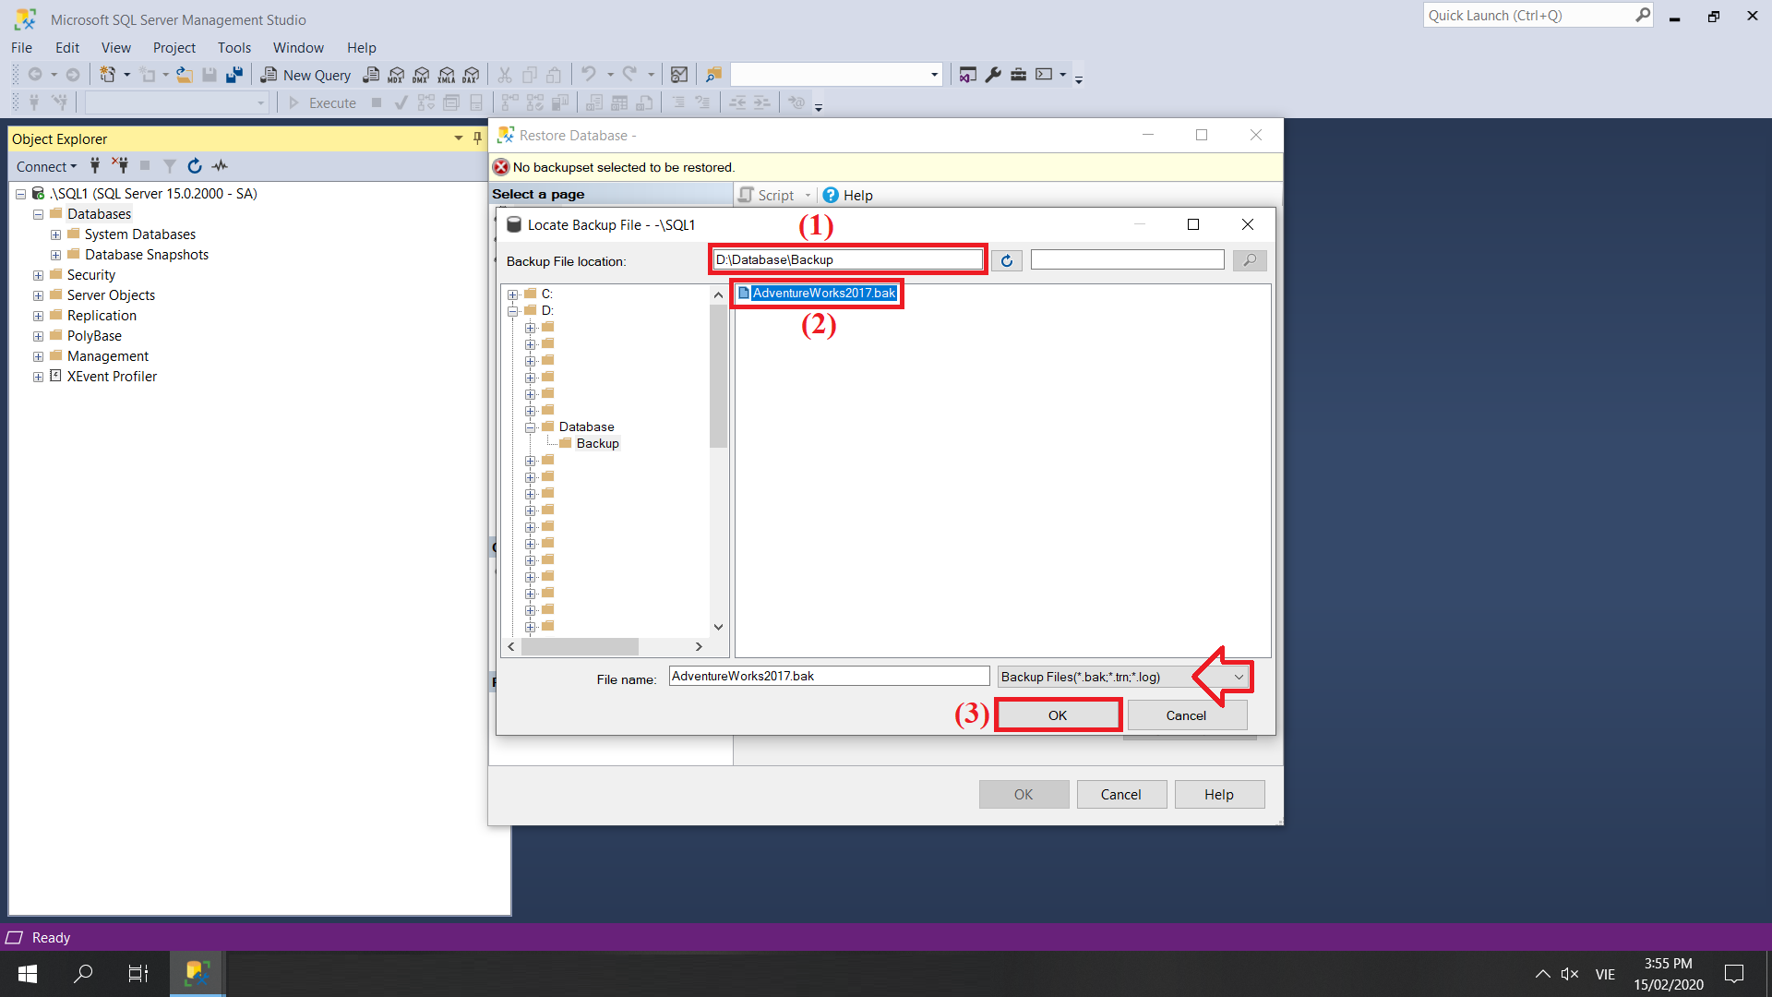The image size is (1772, 997).
Task: Refresh the backup file location listing
Action: [x=1006, y=259]
